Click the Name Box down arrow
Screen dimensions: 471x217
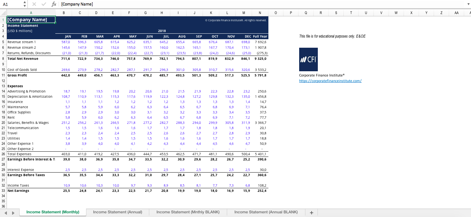pos(24,6)
